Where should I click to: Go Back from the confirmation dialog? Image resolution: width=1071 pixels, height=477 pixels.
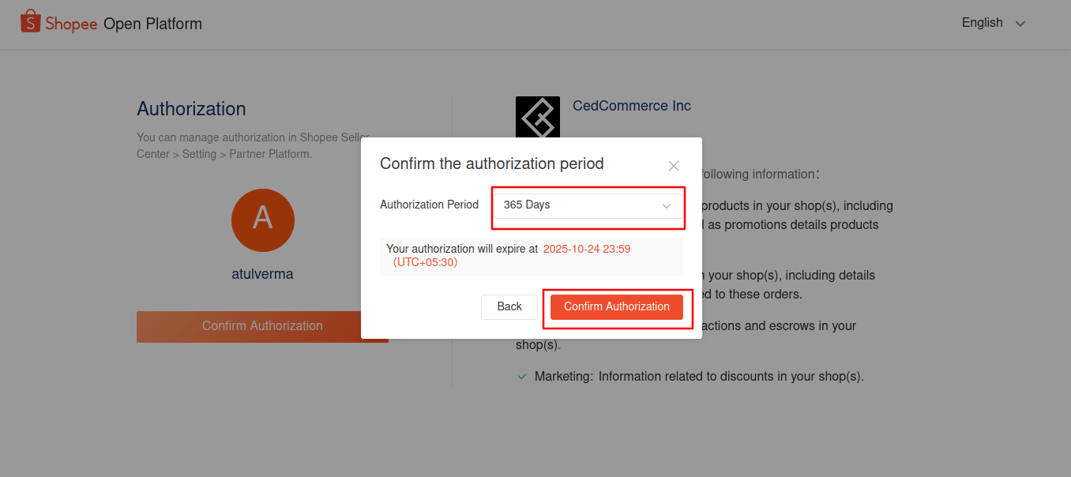tap(509, 307)
